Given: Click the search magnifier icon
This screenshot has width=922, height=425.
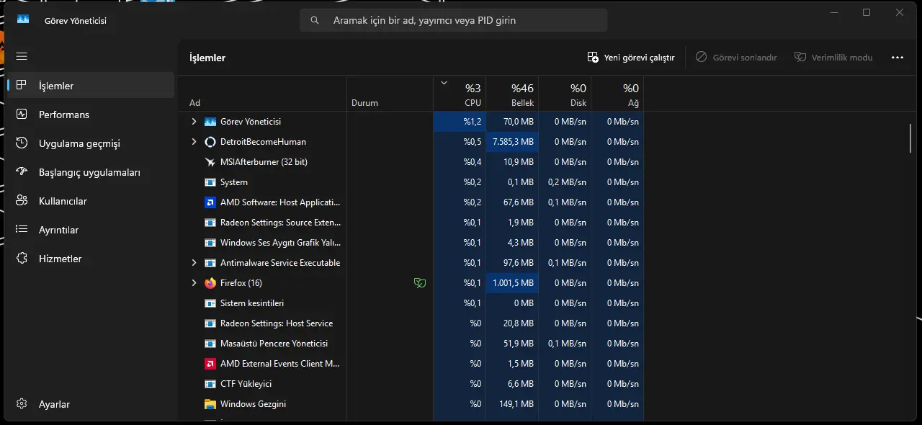Looking at the screenshot, I should [315, 20].
